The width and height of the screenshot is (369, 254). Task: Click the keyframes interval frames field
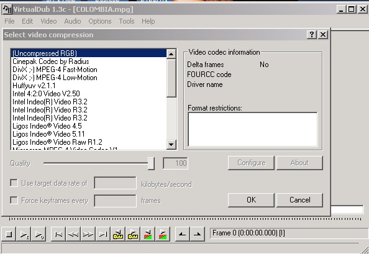pos(115,201)
